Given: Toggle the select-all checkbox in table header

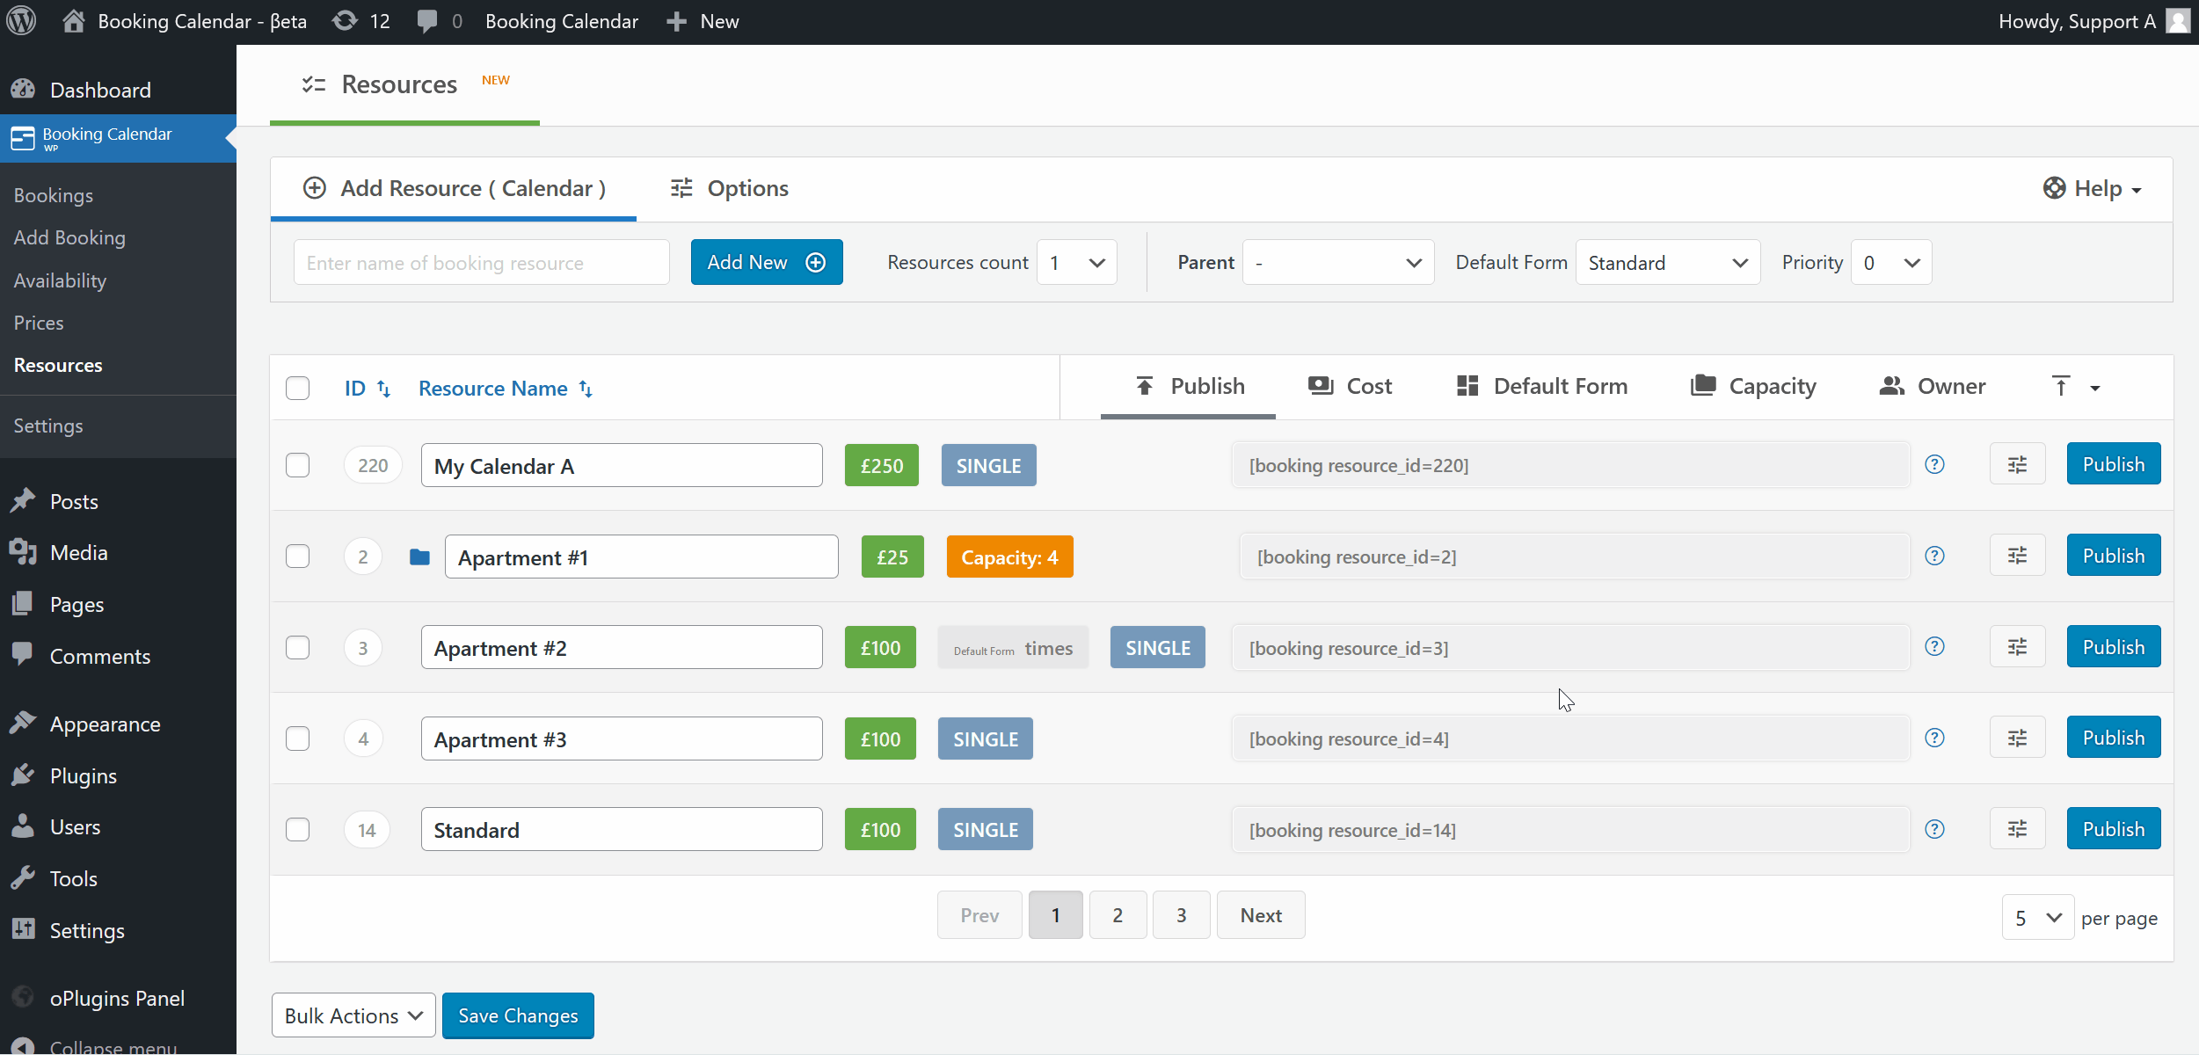Looking at the screenshot, I should [298, 388].
